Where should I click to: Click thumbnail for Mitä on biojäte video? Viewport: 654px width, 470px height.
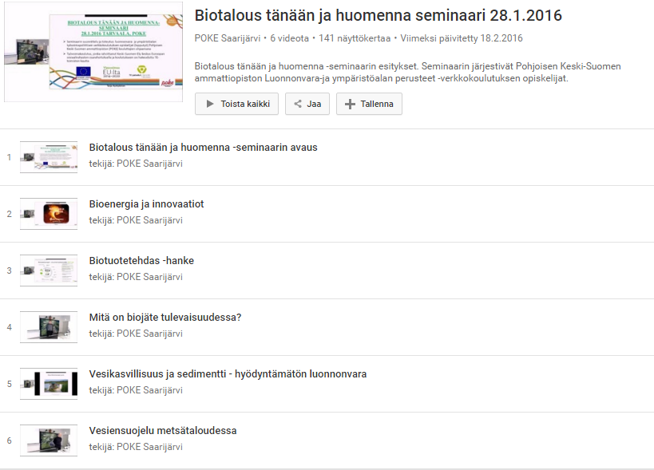pyautogui.click(x=49, y=327)
